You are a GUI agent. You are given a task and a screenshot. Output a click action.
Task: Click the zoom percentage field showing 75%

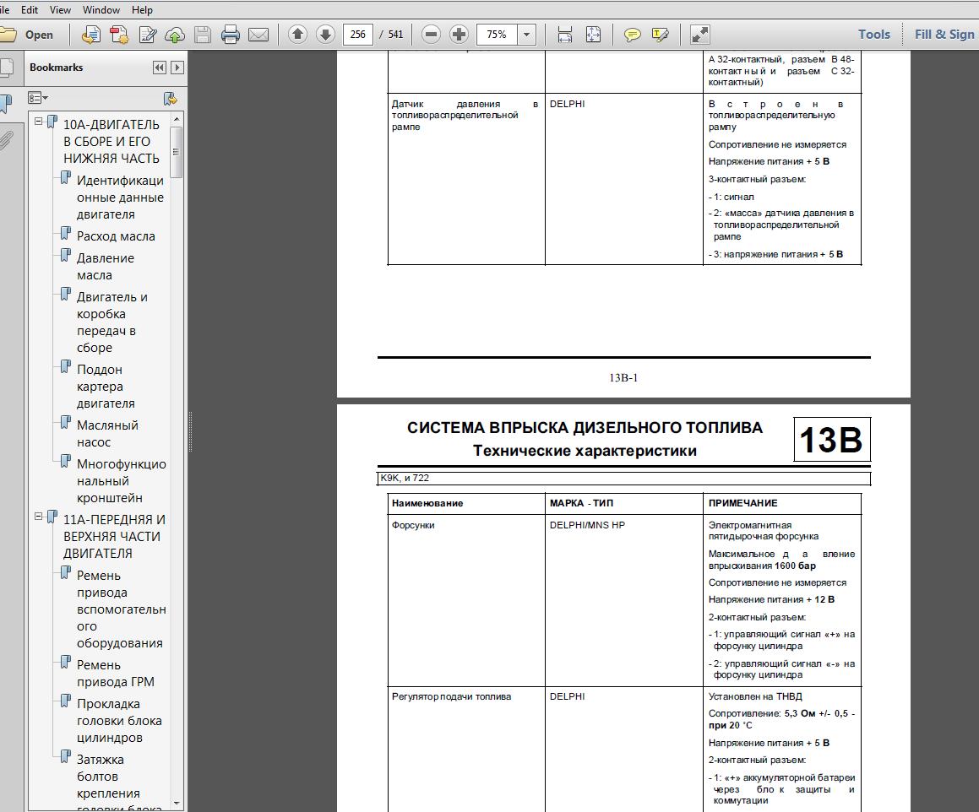tap(497, 35)
